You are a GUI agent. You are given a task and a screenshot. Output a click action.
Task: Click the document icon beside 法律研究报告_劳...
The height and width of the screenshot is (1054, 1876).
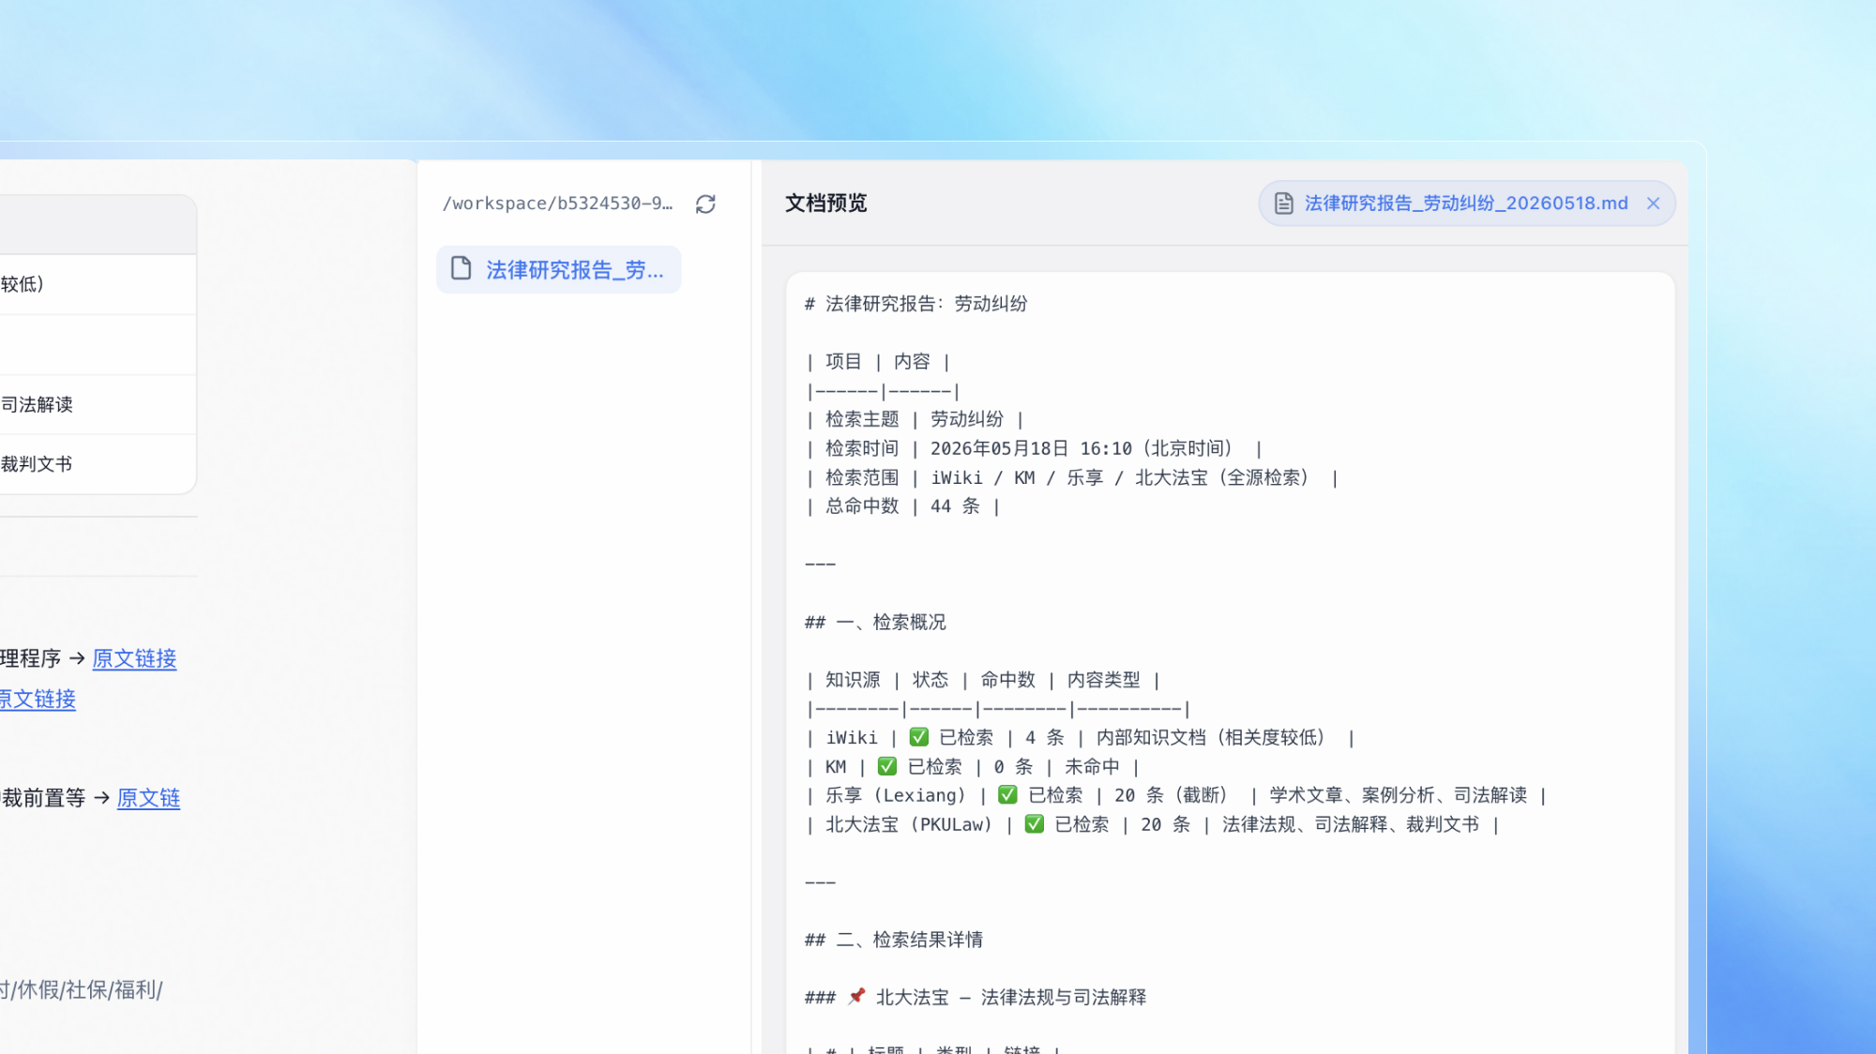(461, 269)
